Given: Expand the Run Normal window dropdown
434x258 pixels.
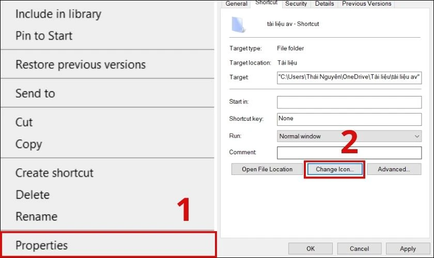Looking at the screenshot, I should [349, 136].
